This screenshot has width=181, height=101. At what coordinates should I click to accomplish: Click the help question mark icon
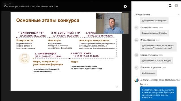point(176,6)
